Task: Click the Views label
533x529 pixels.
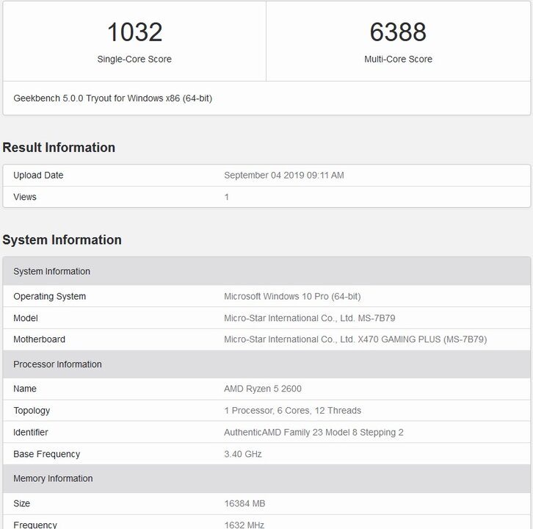Action: click(x=25, y=197)
